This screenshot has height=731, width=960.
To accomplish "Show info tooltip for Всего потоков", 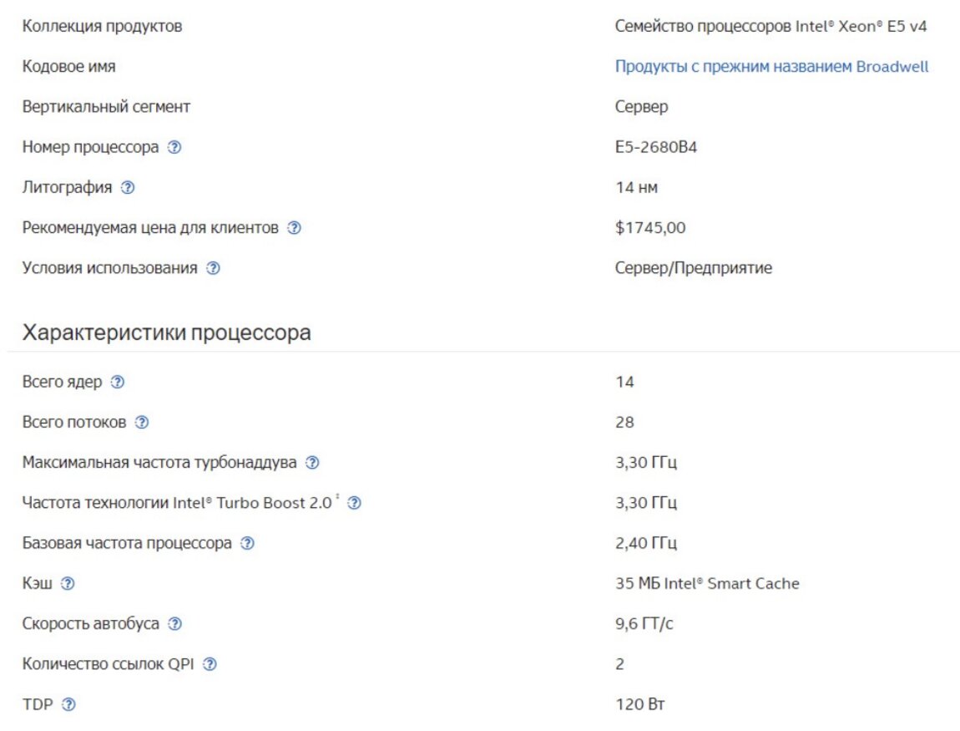I will coord(142,423).
